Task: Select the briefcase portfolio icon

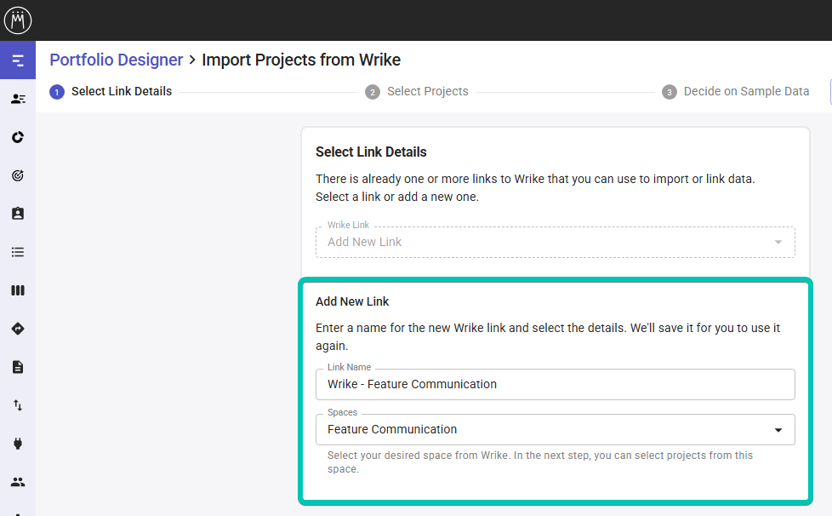Action: (17, 213)
